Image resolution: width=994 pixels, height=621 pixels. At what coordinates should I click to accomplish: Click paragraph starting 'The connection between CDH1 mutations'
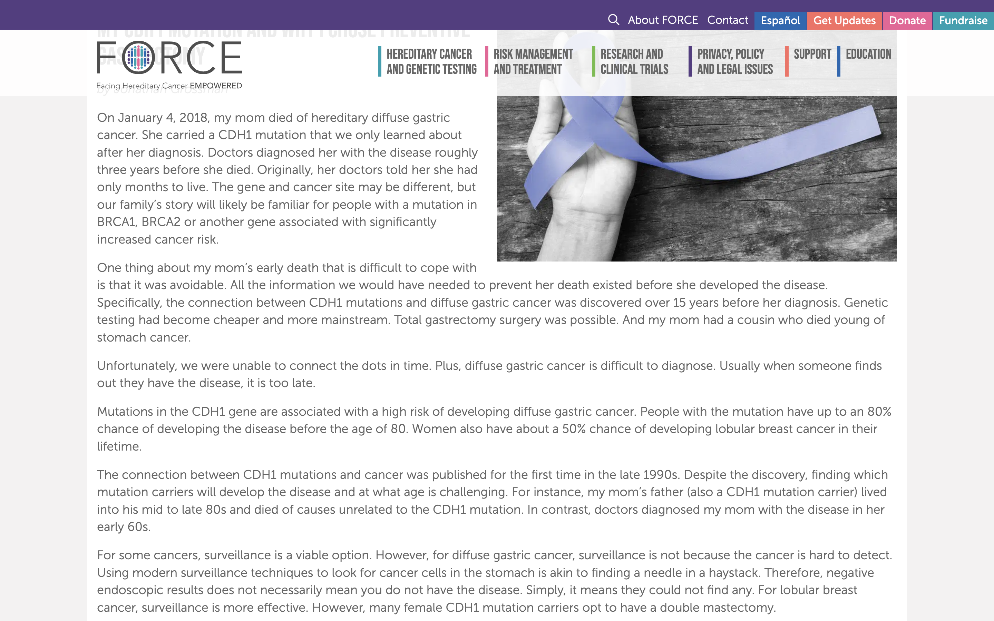(492, 501)
